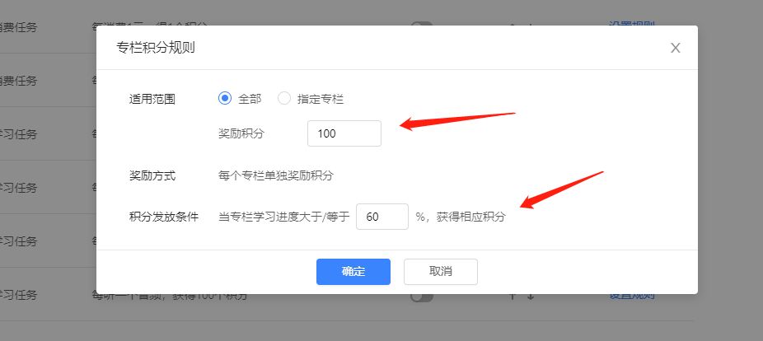Choose the 指定专栏 radio option
The width and height of the screenshot is (763, 341).
(x=311, y=99)
